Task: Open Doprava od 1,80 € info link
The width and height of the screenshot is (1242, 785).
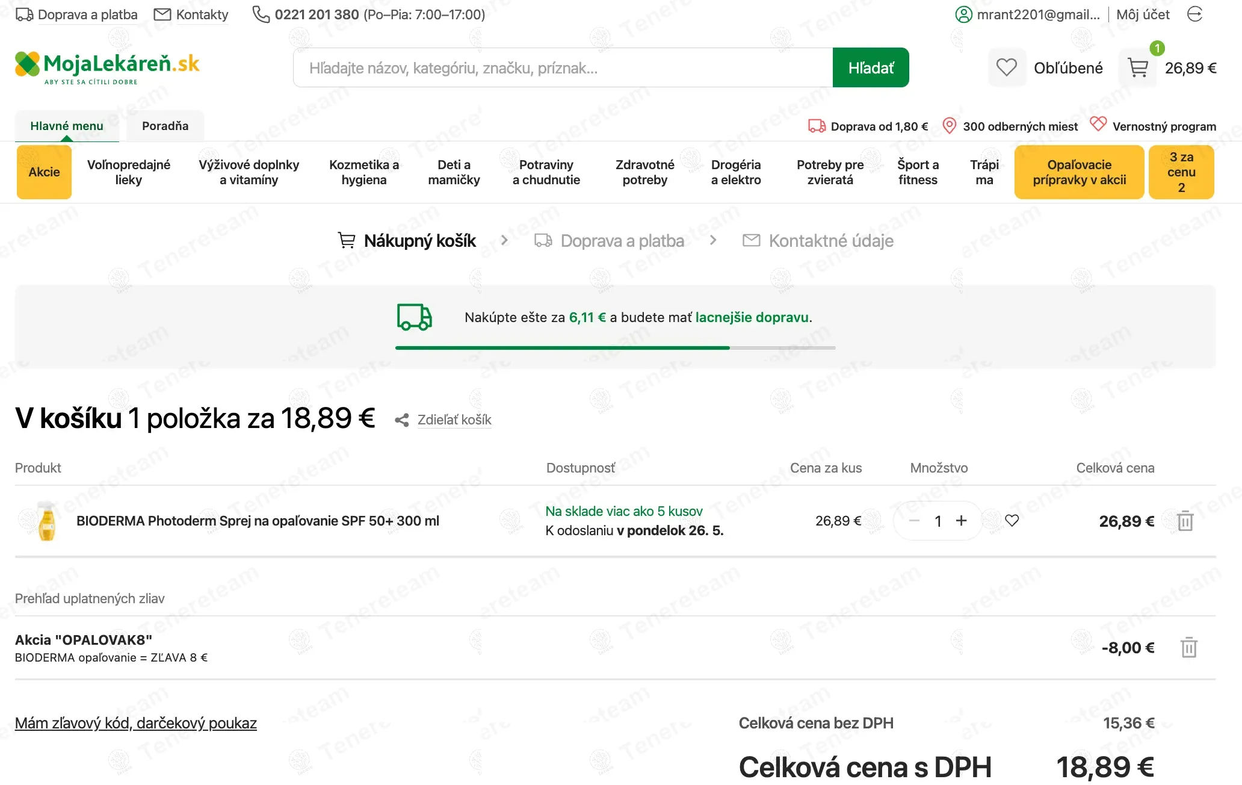Action: (x=868, y=126)
